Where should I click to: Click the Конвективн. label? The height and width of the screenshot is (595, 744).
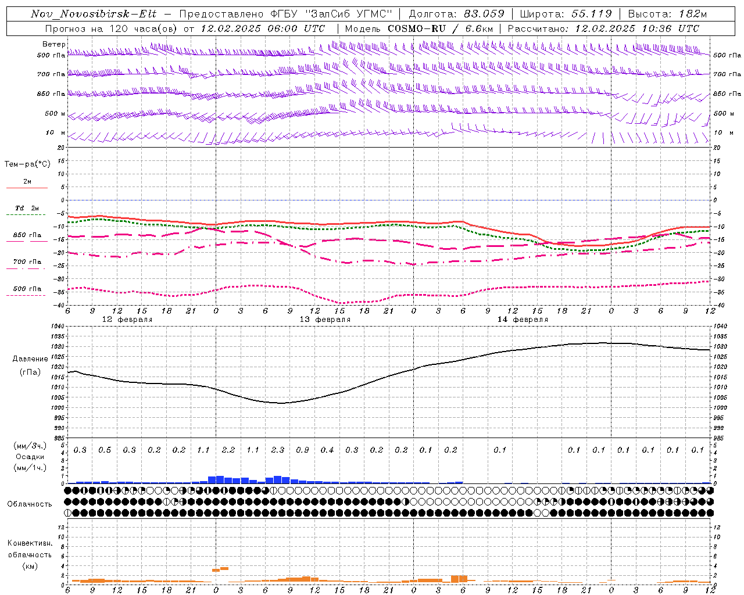(x=30, y=543)
